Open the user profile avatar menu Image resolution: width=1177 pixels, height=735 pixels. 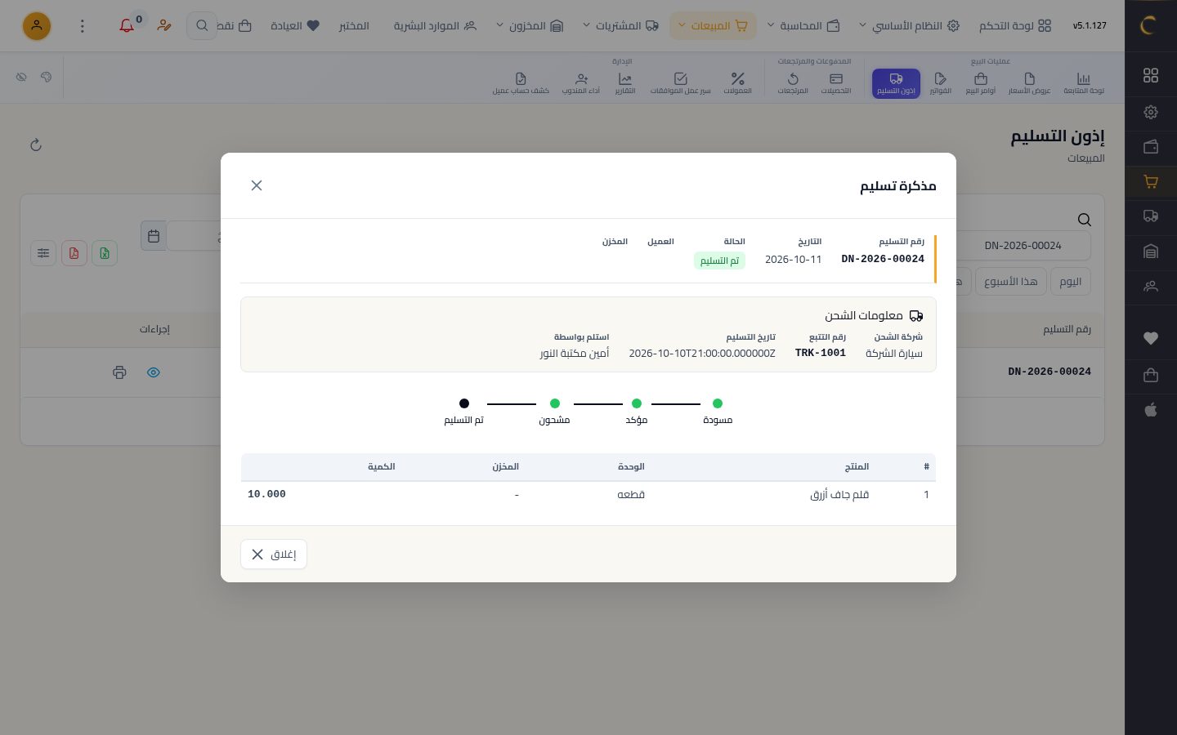pyautogui.click(x=37, y=26)
